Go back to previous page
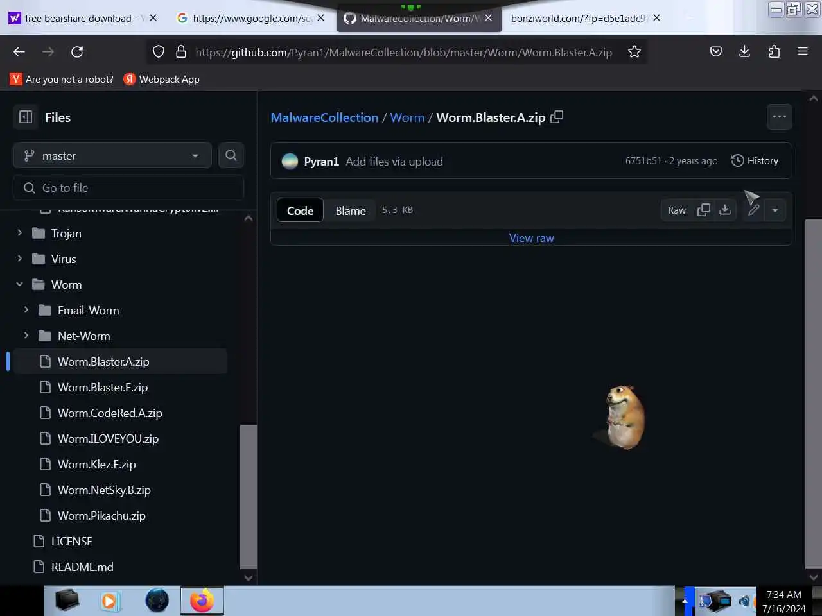This screenshot has width=822, height=616. [x=19, y=52]
